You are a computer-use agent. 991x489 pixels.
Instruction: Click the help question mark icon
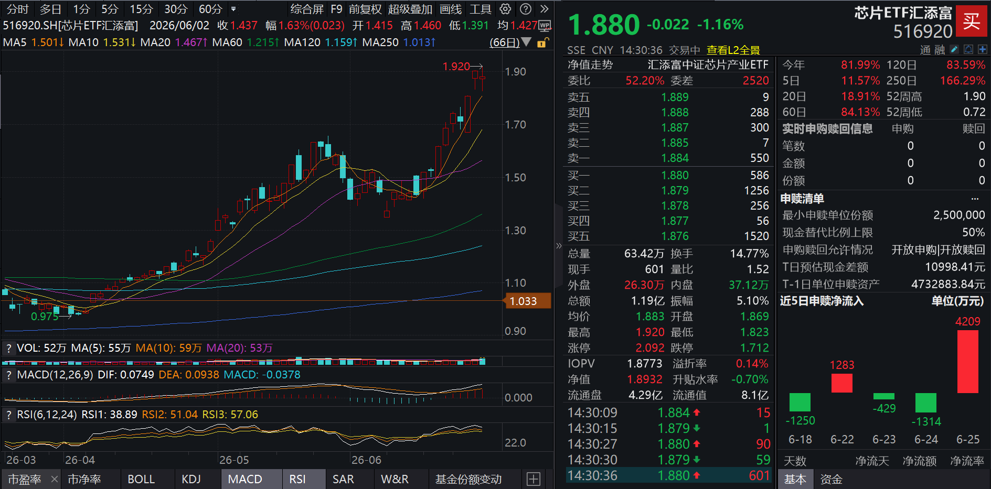[x=525, y=9]
